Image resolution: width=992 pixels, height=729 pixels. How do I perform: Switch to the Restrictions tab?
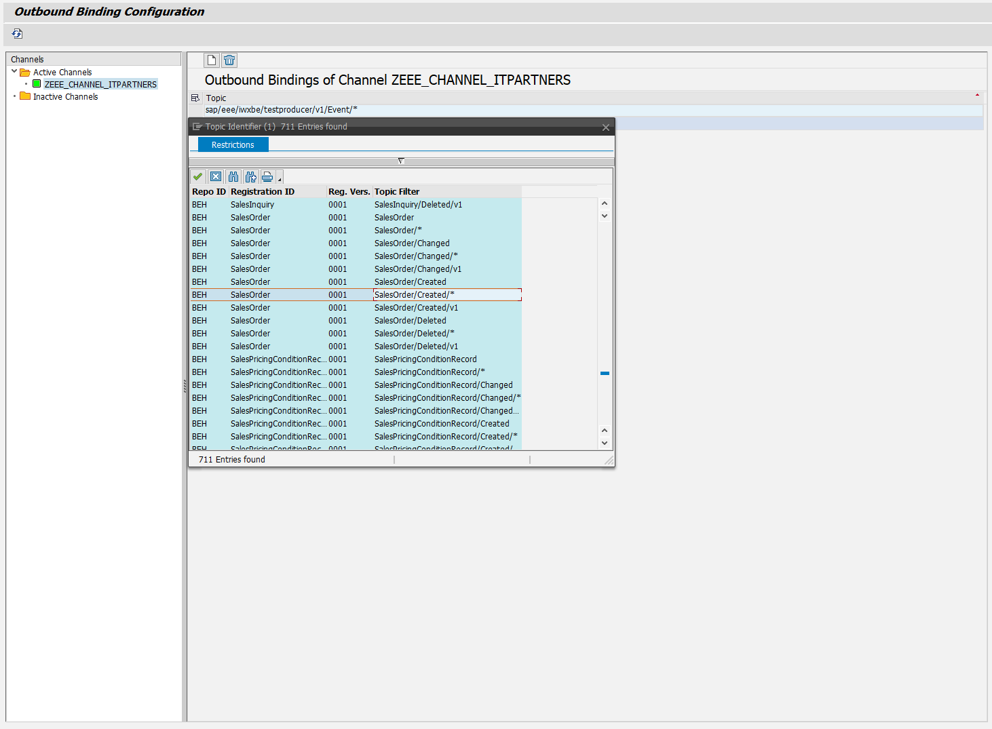pyautogui.click(x=233, y=145)
